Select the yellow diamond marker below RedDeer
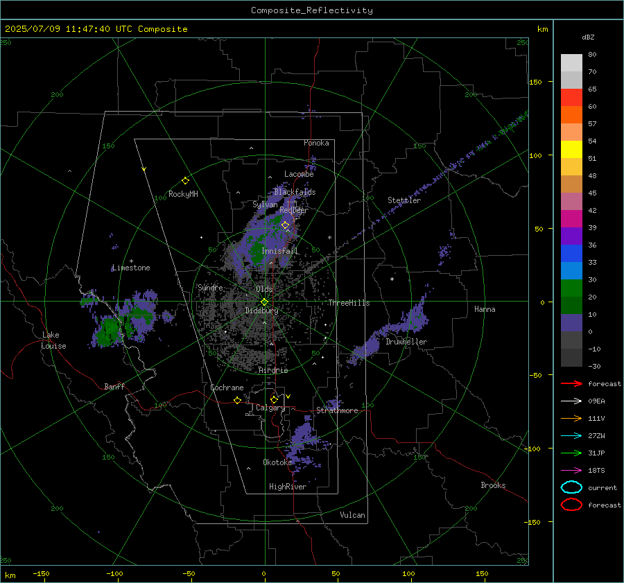624x583 pixels. 286,225
